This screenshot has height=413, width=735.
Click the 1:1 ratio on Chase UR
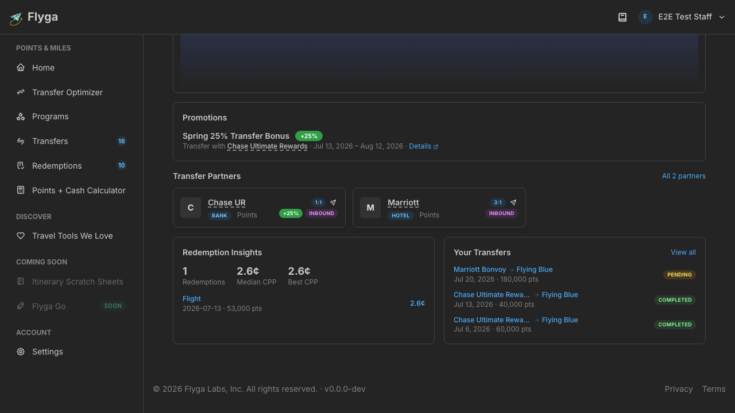(x=318, y=202)
